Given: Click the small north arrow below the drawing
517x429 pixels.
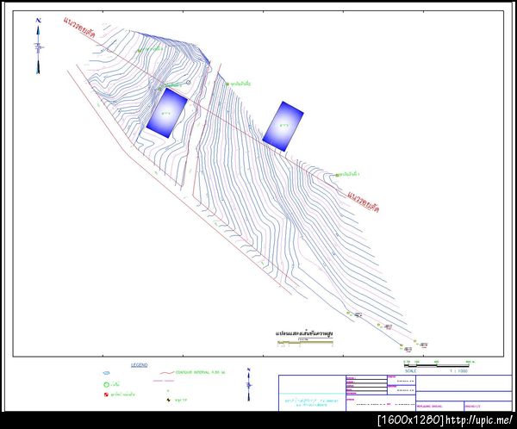Looking at the screenshot, I should [249, 384].
